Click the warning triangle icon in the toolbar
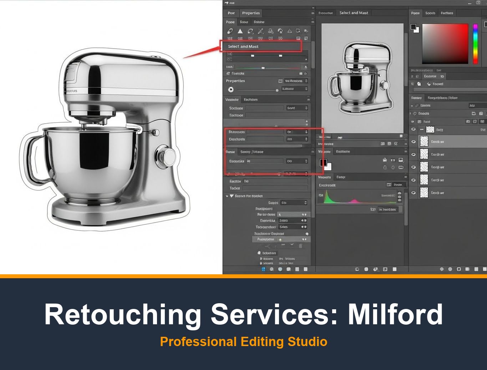This screenshot has height=370, width=487. click(290, 31)
